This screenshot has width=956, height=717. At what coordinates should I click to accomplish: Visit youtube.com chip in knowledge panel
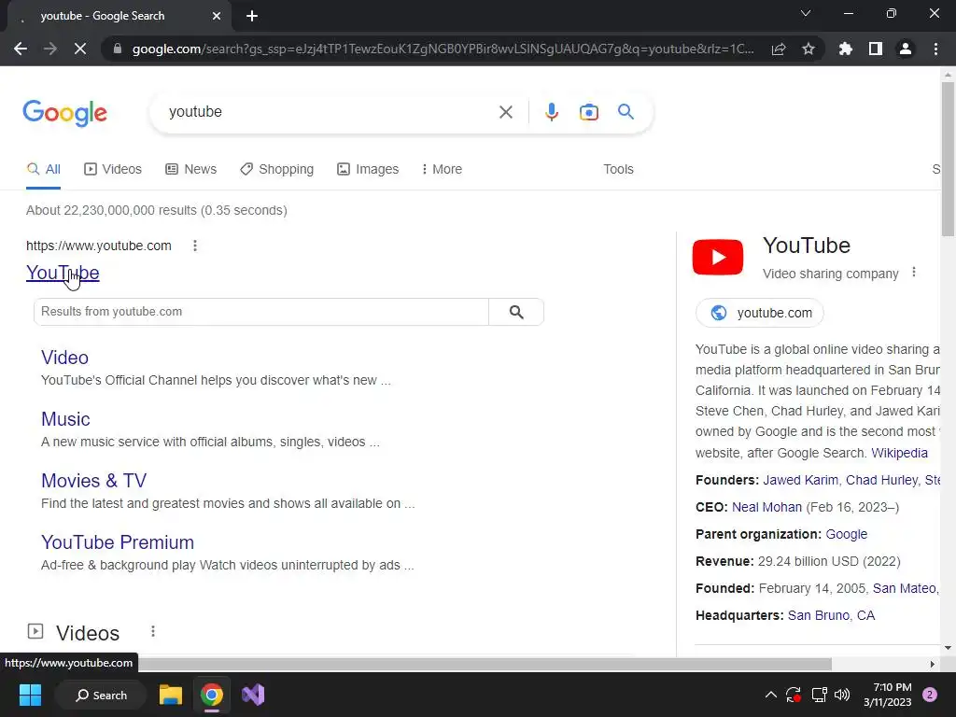pyautogui.click(x=760, y=313)
